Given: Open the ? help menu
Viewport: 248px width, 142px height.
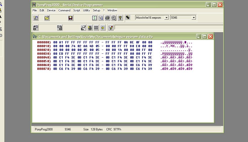Looking at the screenshot, I should click(x=104, y=10).
